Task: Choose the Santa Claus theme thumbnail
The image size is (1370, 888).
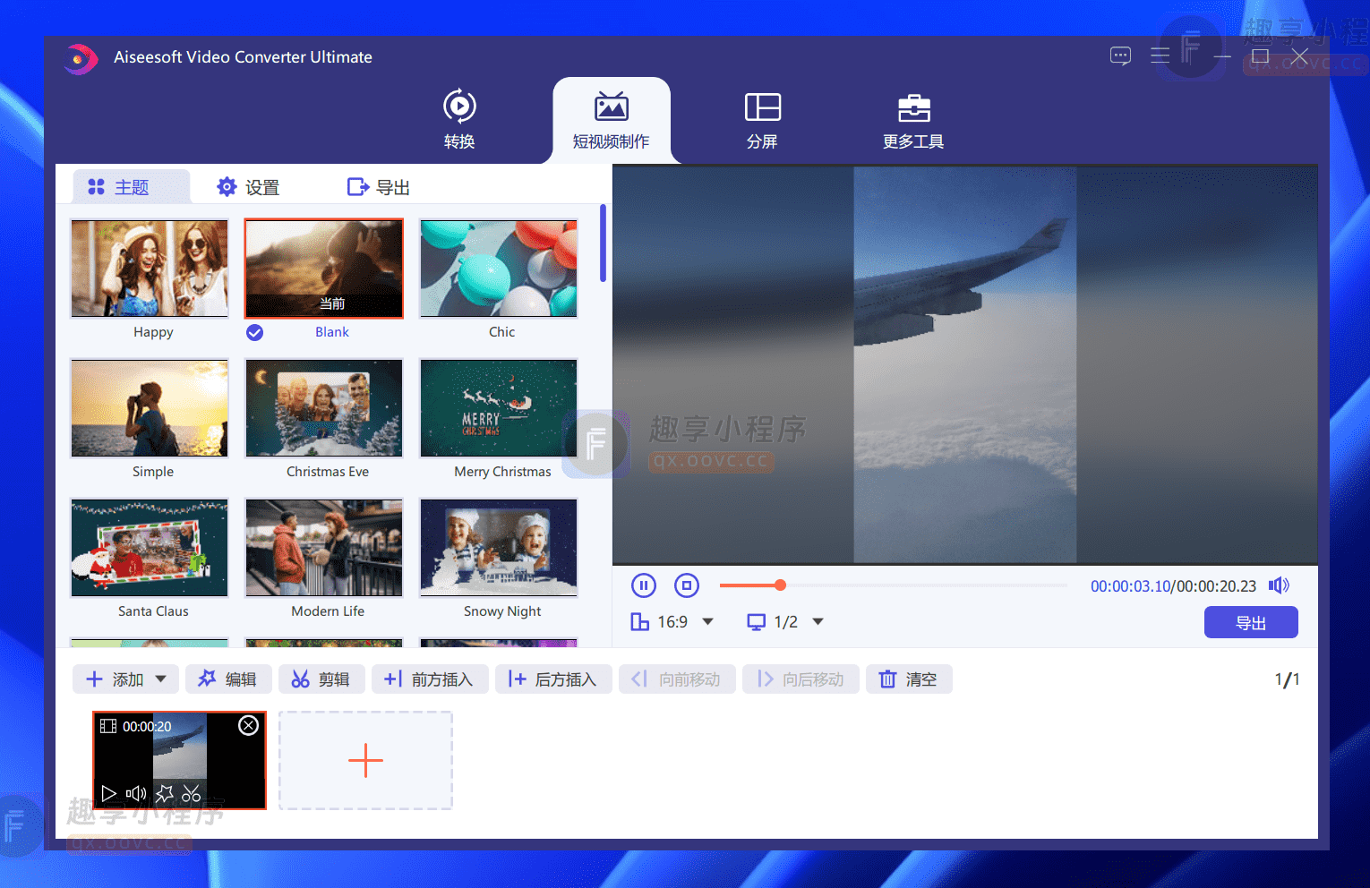Action: tap(150, 548)
